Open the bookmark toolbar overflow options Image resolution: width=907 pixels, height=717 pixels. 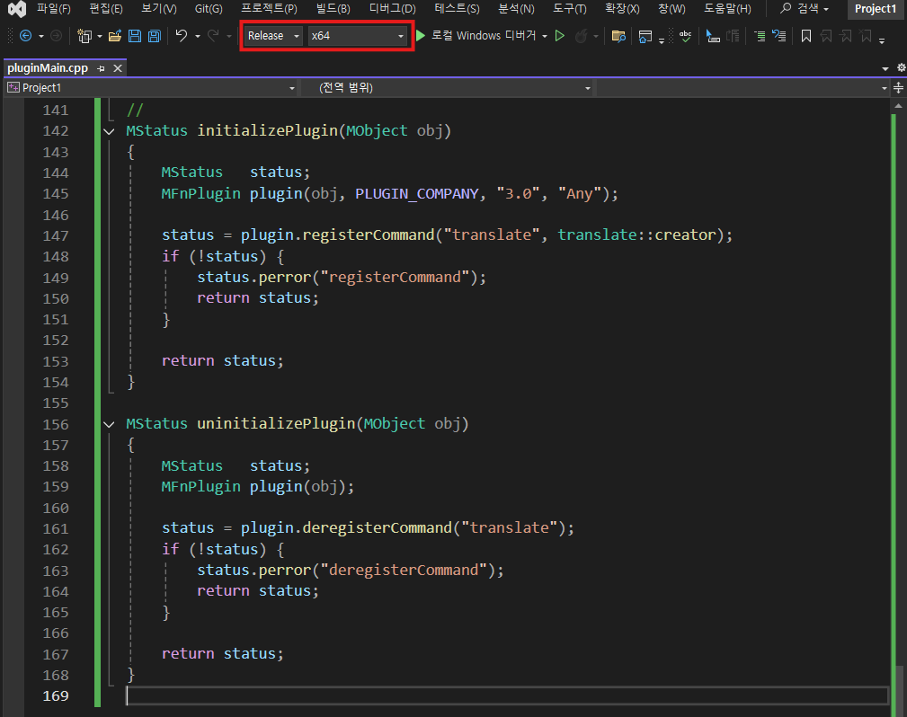pyautogui.click(x=882, y=40)
